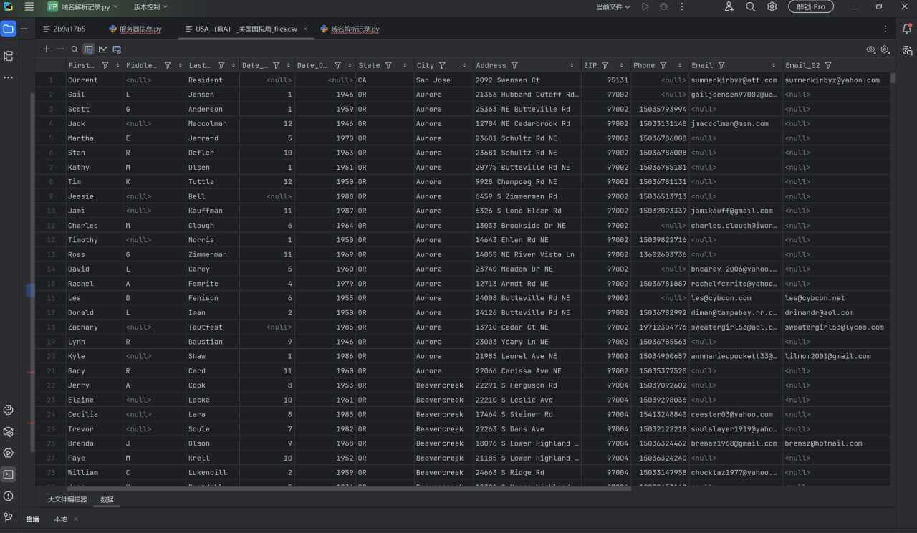The width and height of the screenshot is (917, 533).
Task: Open the column statistics icon in table toolbar
Action: tap(117, 49)
